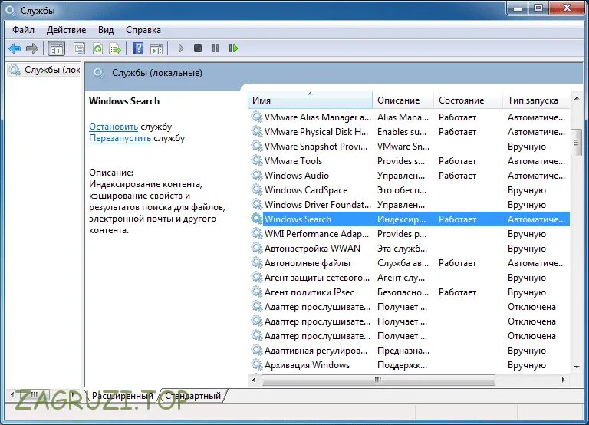The width and height of the screenshot is (589, 425).
Task: Select the Адаптивная регулиров... service
Action: click(x=316, y=351)
